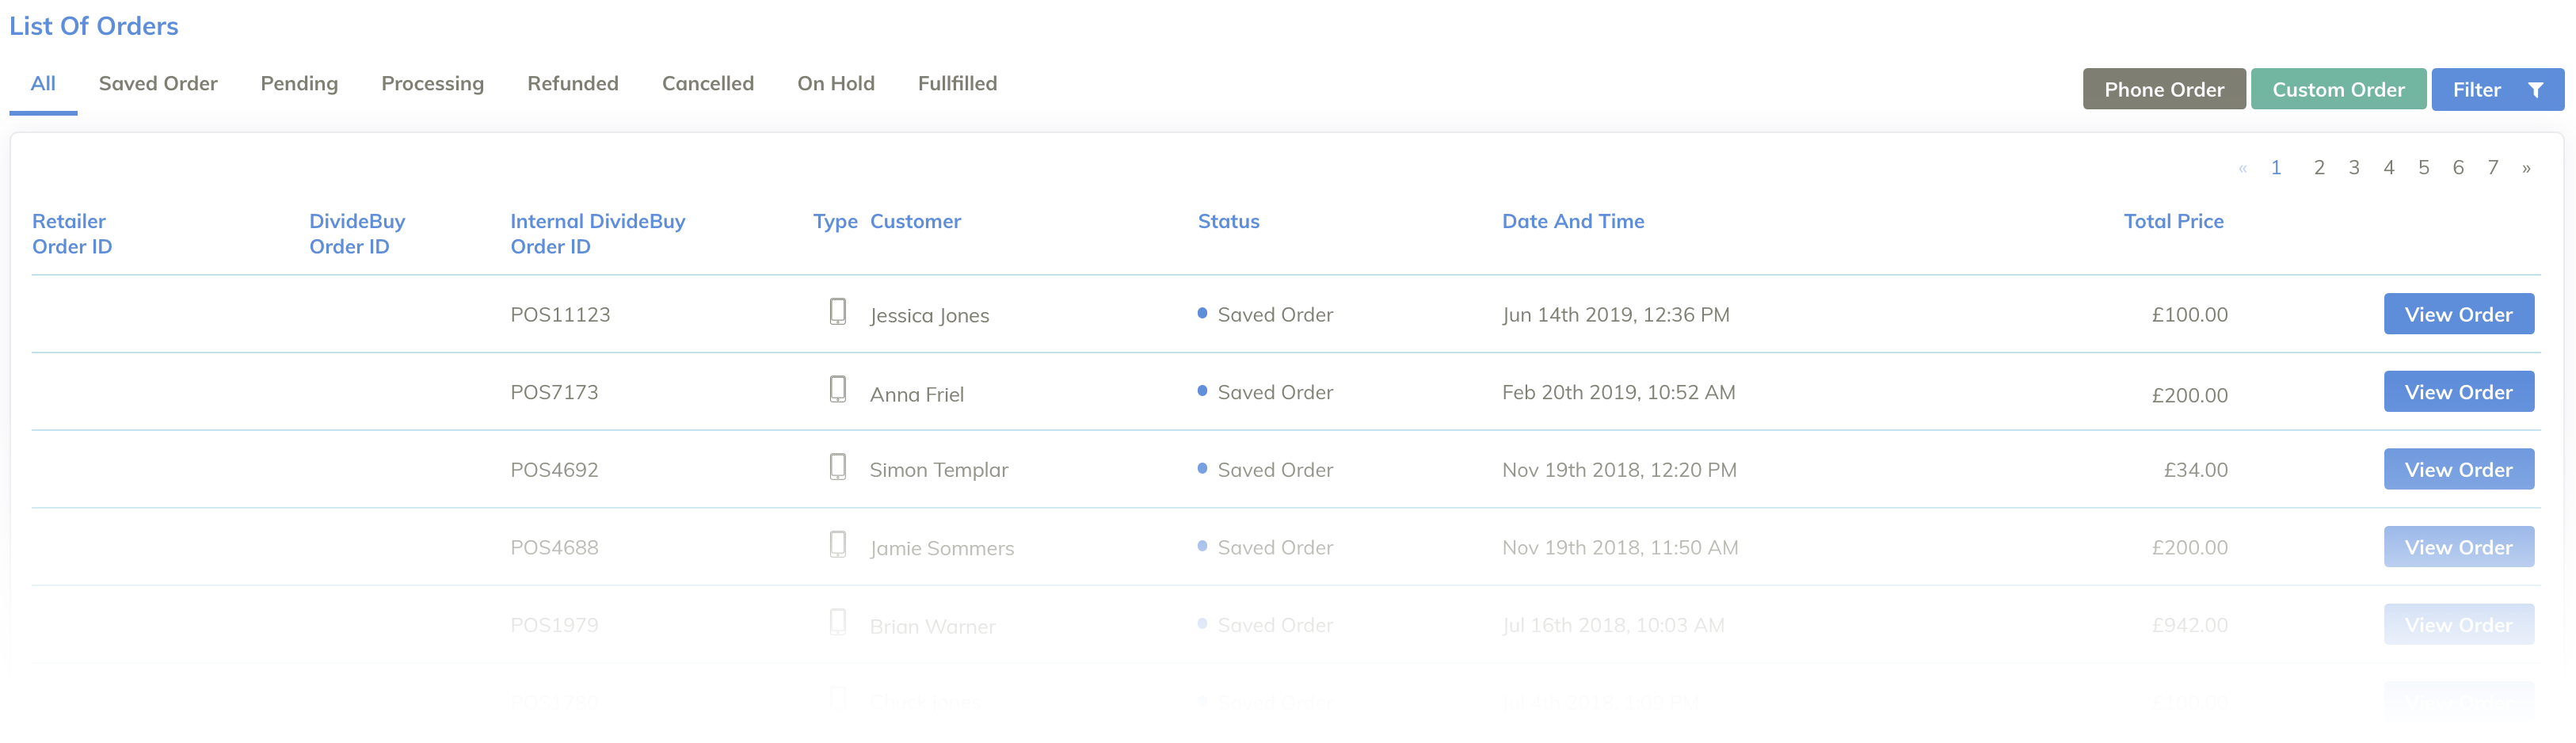This screenshot has width=2576, height=743.
Task: Create a new Phone Order
Action: click(x=2164, y=90)
